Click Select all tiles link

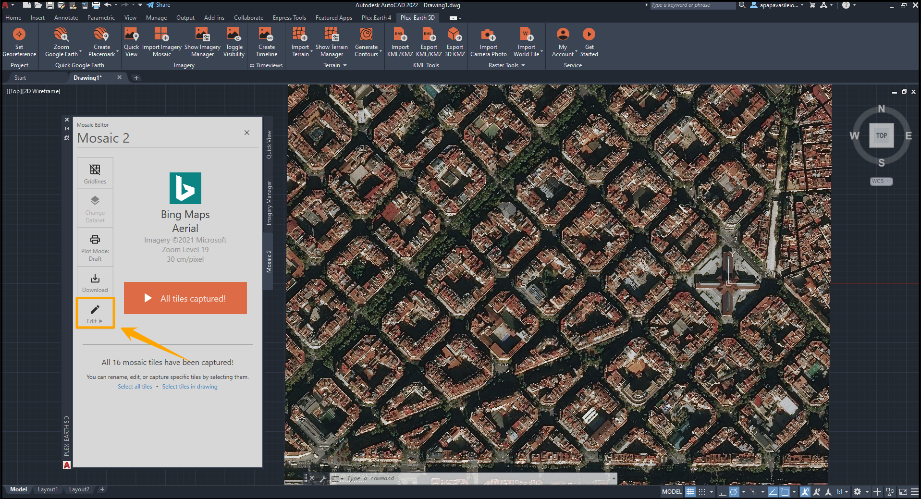(x=135, y=387)
